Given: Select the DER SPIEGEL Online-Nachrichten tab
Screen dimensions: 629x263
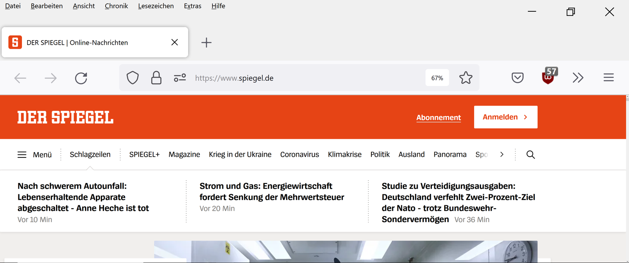Looking at the screenshot, I should (95, 42).
